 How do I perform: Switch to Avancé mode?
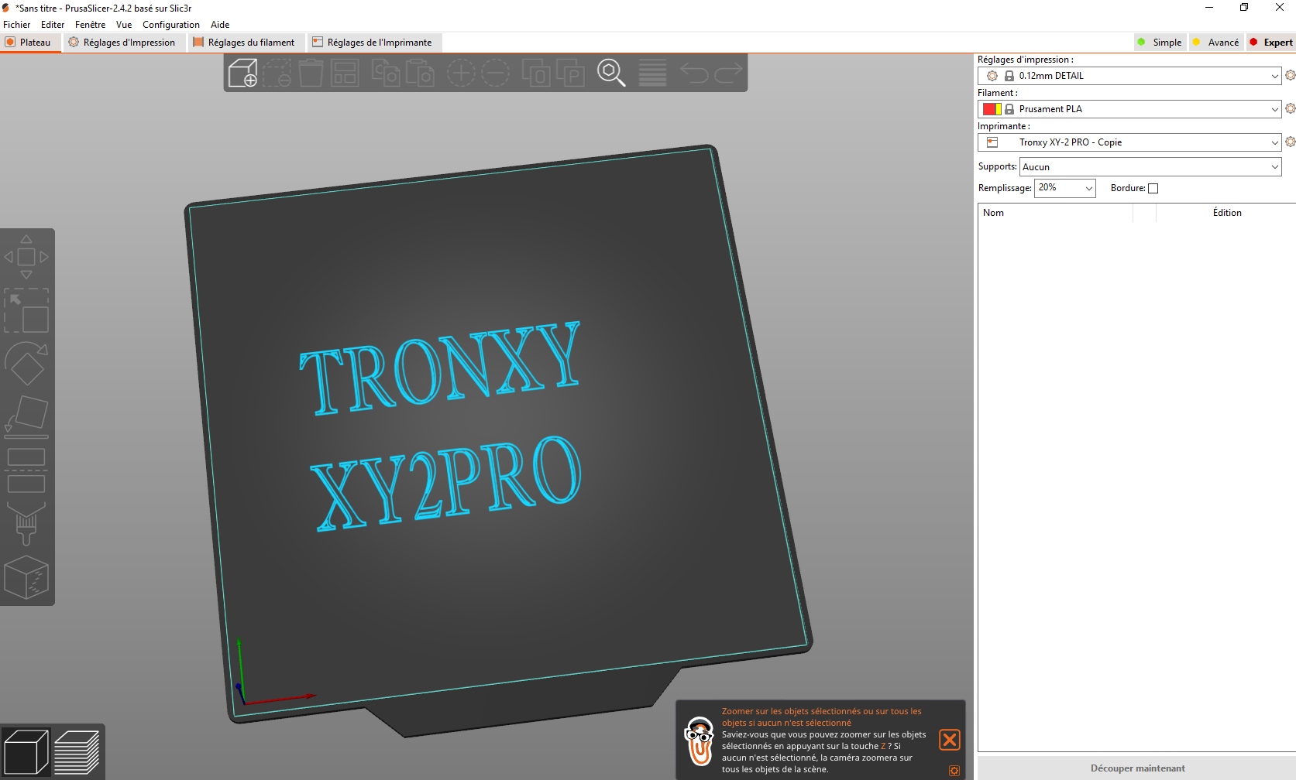click(1215, 43)
